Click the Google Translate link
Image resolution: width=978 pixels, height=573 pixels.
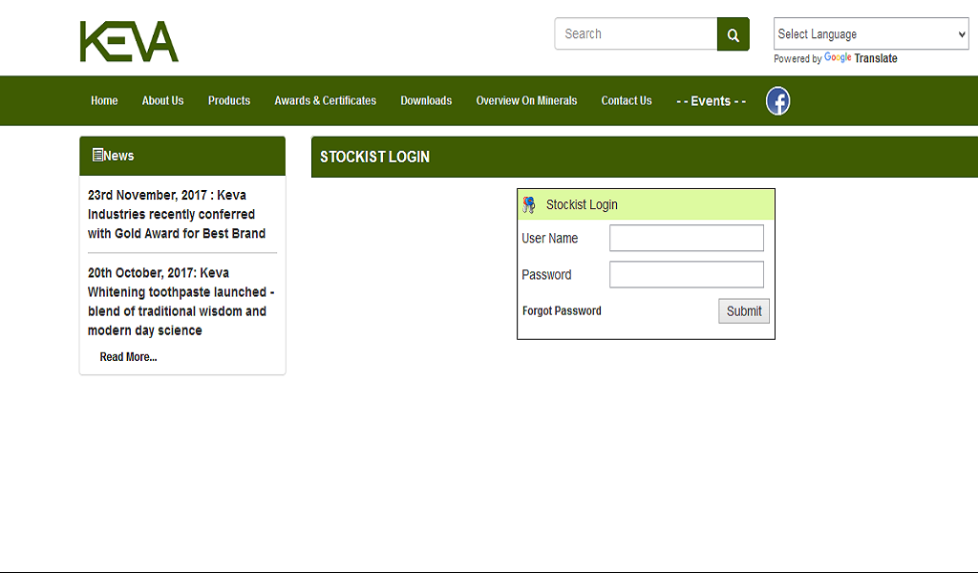(x=861, y=58)
